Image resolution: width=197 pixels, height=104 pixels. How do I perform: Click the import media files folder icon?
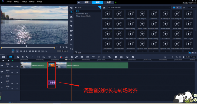tap(104, 8)
